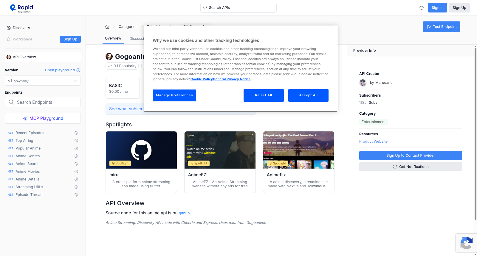Image resolution: width=477 pixels, height=256 pixels.
Task: Click the page vertical scrollbar
Action: 475,134
